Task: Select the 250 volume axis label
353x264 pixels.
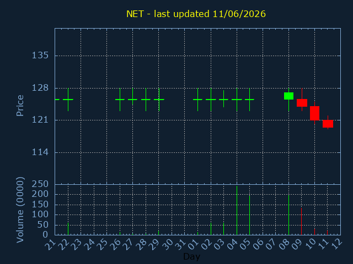Action: [x=40, y=184]
